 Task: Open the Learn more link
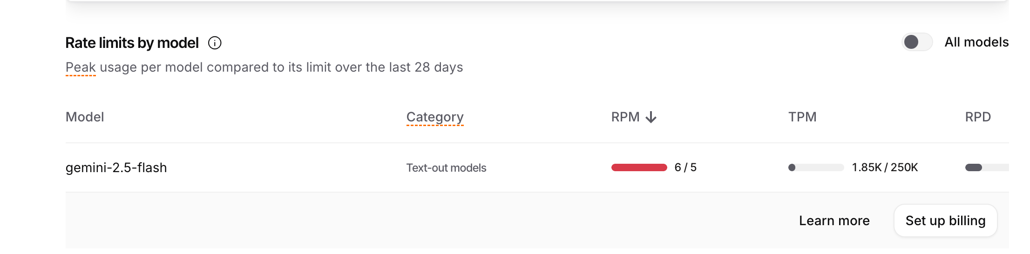[834, 221]
